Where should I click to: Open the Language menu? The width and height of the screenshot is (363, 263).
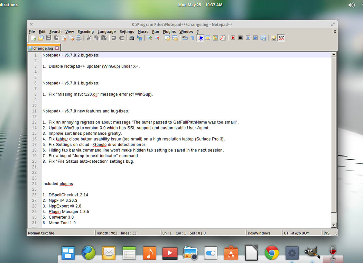[x=106, y=31]
